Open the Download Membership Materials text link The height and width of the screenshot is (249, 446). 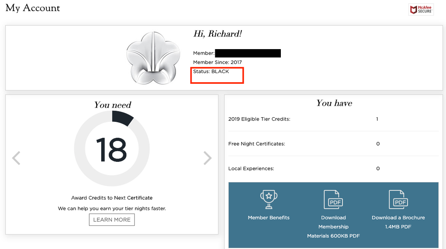(x=333, y=227)
